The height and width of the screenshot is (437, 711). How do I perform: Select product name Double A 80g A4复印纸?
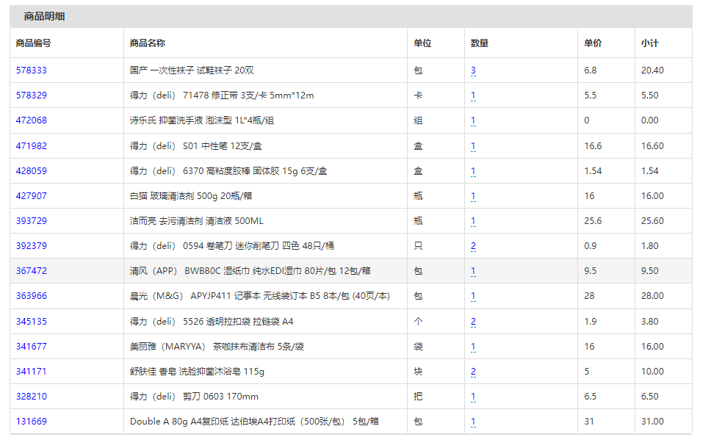pos(254,421)
